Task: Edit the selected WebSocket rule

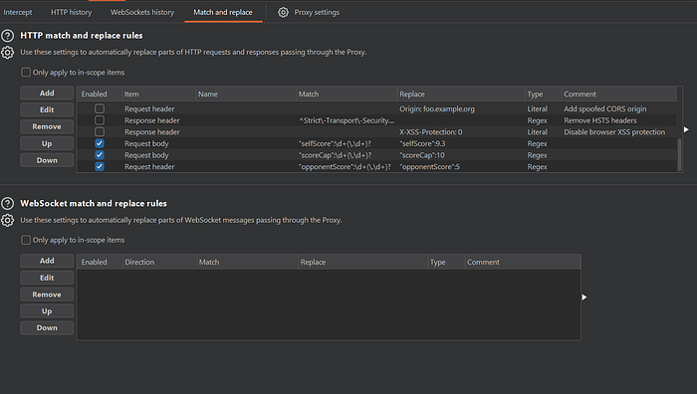Action: point(47,278)
